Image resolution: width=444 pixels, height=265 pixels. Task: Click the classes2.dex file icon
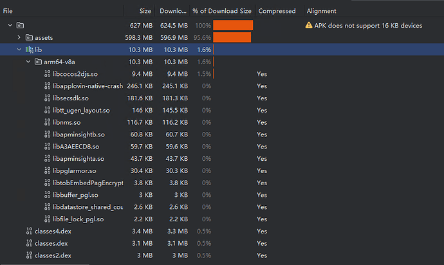[x=29, y=255]
